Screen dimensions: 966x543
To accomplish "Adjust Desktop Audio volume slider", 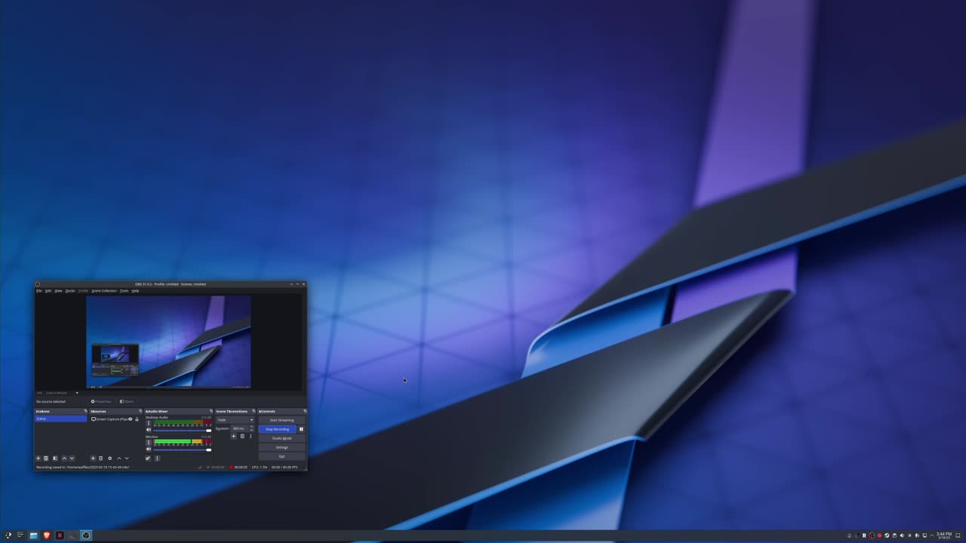I will (x=182, y=431).
